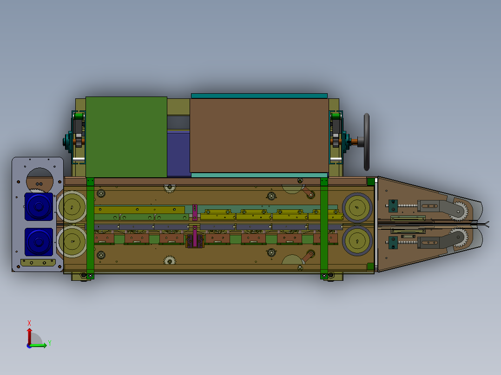Select the yellow bracket at bottom of gray plate
The image size is (501, 375).
click(x=38, y=262)
